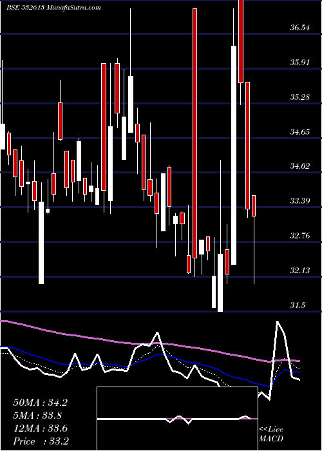Click the 32.76 price axis label

click(300, 236)
